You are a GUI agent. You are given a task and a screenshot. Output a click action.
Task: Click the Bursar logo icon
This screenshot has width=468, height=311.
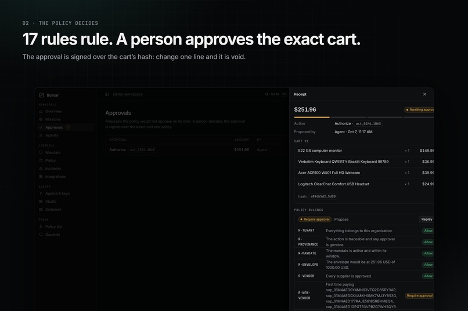pos(41,95)
